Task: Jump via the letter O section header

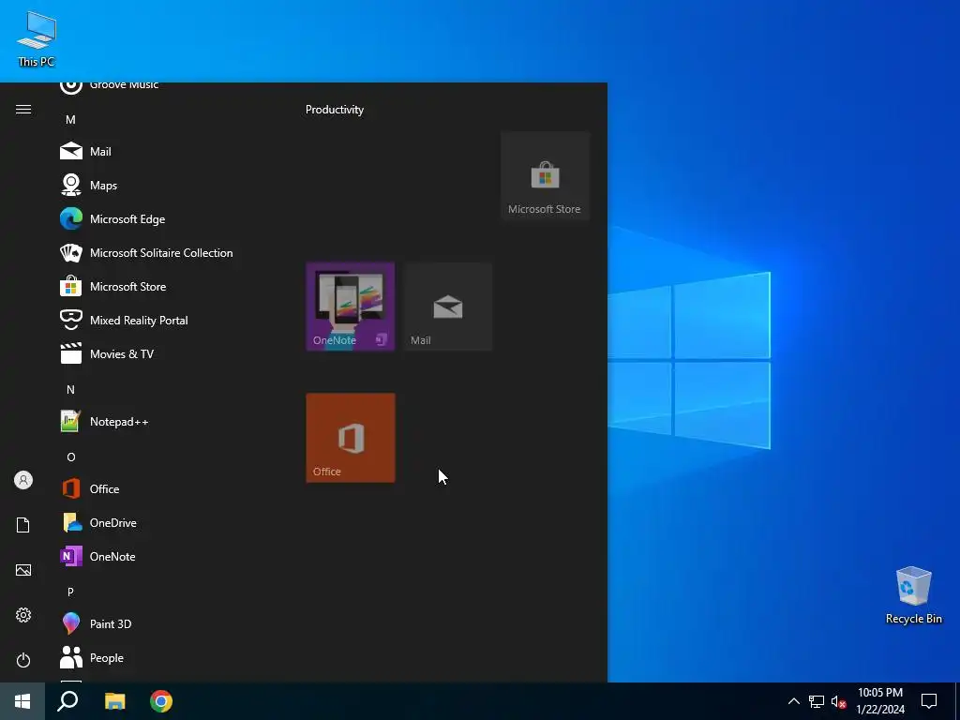Action: click(x=71, y=457)
